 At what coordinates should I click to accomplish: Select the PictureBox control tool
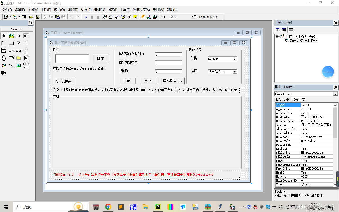tap(11, 36)
